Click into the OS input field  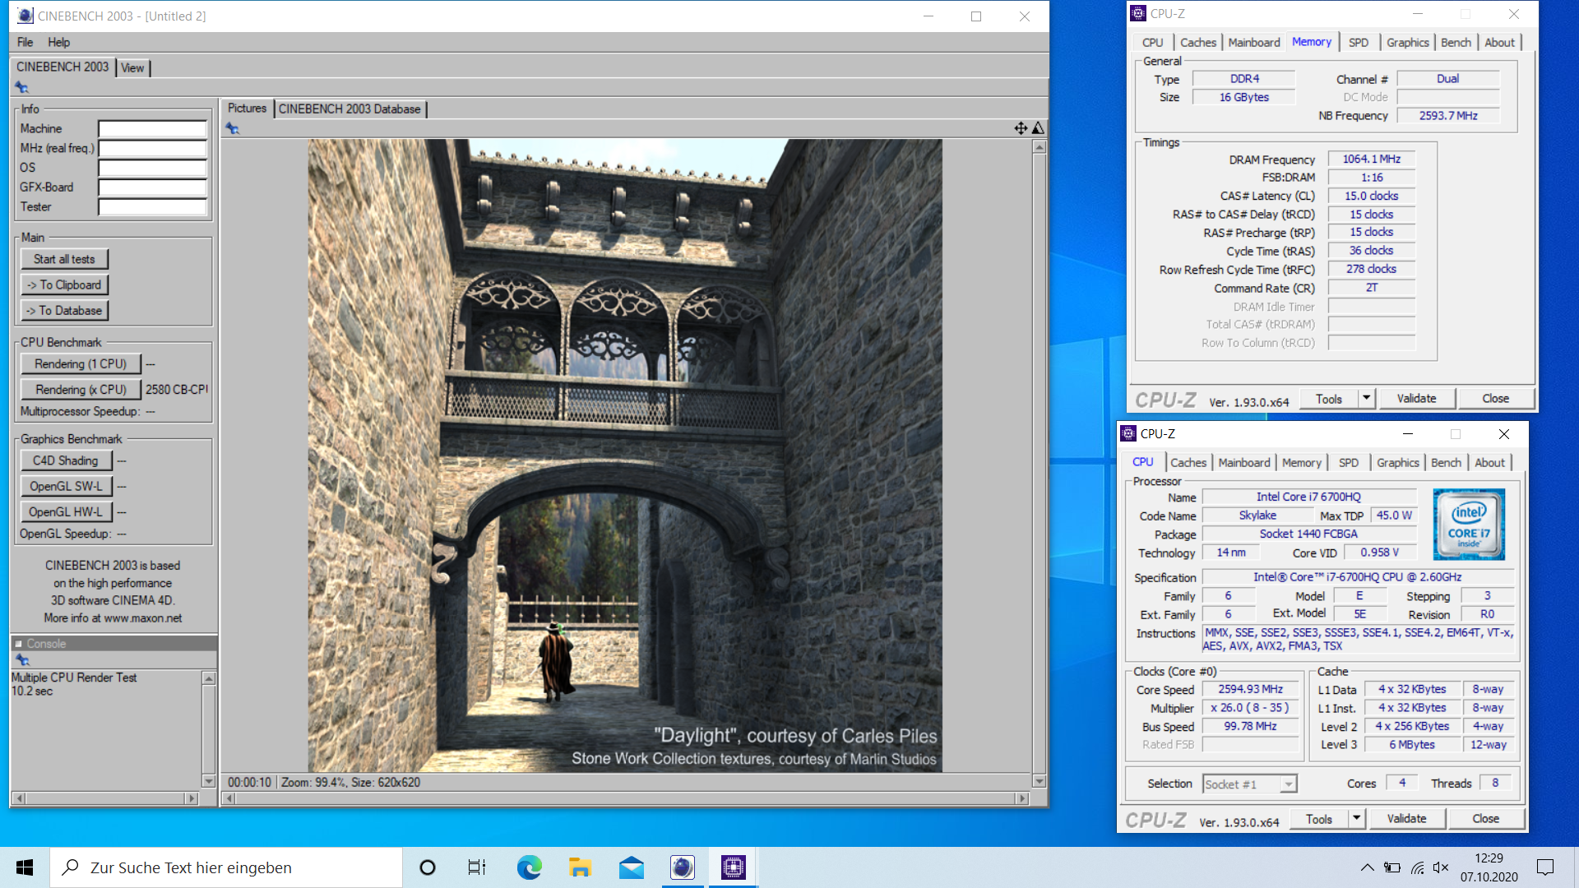152,168
